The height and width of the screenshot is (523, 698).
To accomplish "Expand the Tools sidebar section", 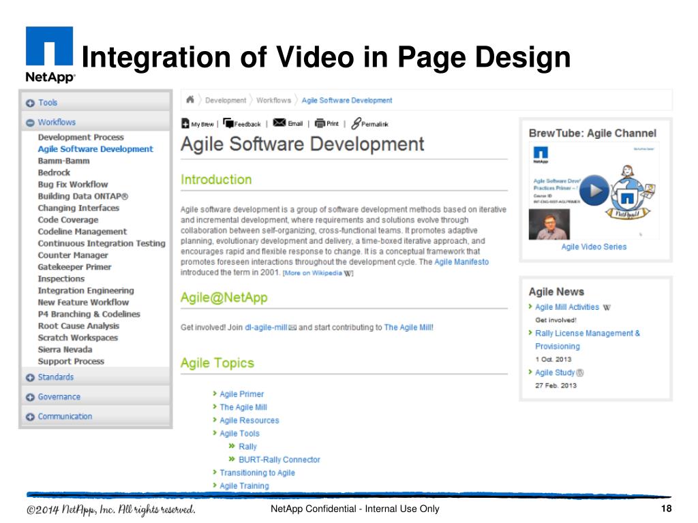I will pyautogui.click(x=30, y=104).
